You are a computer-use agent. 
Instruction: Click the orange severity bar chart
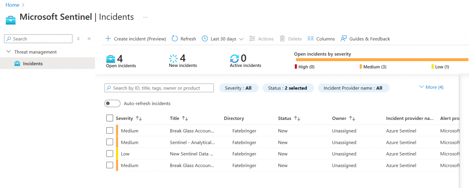[x=381, y=60]
